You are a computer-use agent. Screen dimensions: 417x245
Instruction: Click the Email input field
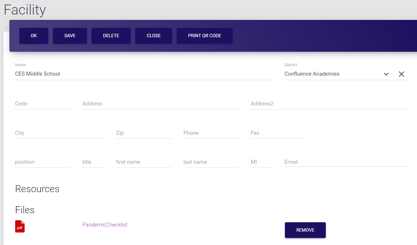(346, 162)
